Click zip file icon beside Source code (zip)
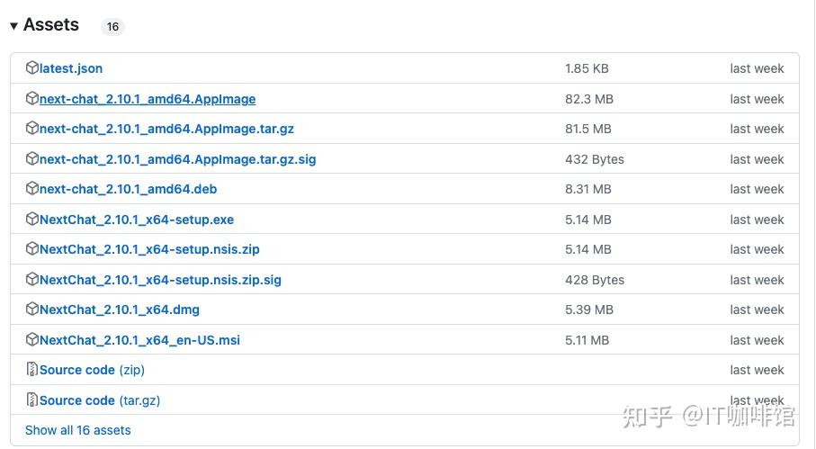Image resolution: width=816 pixels, height=449 pixels. (32, 370)
